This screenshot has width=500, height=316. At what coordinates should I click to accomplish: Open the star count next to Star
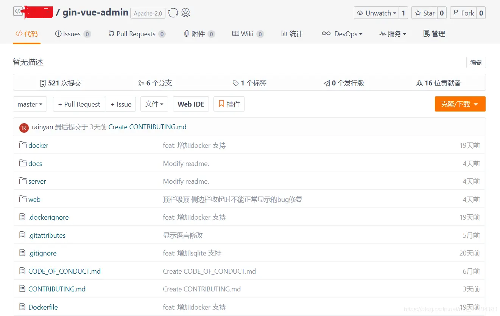(442, 13)
